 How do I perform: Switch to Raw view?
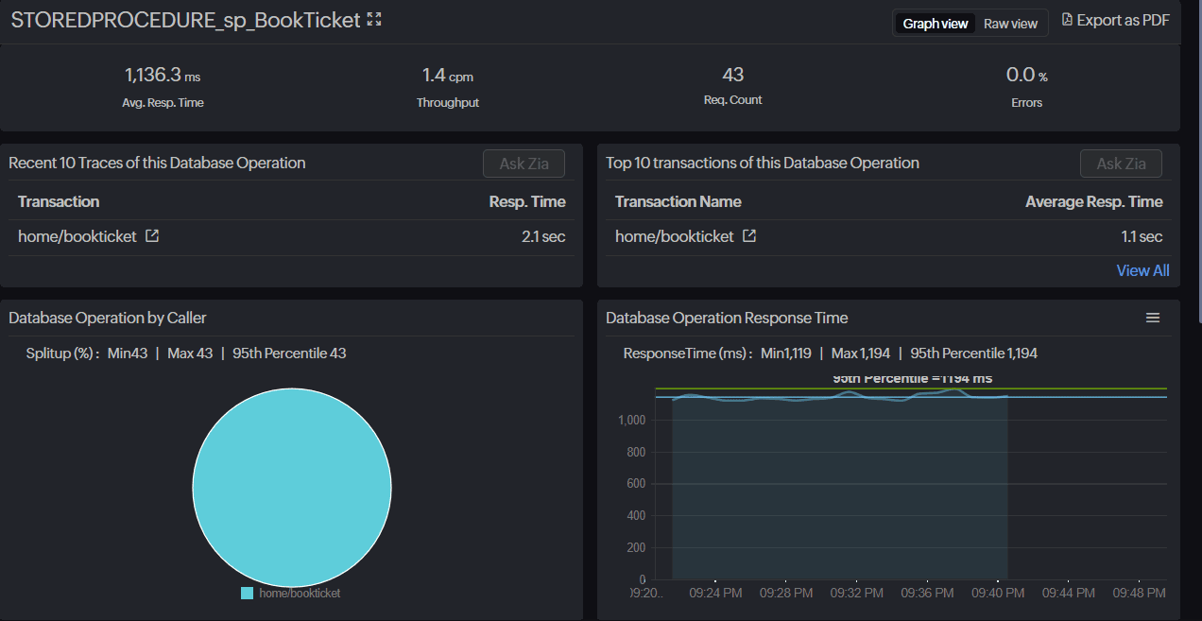(1010, 24)
